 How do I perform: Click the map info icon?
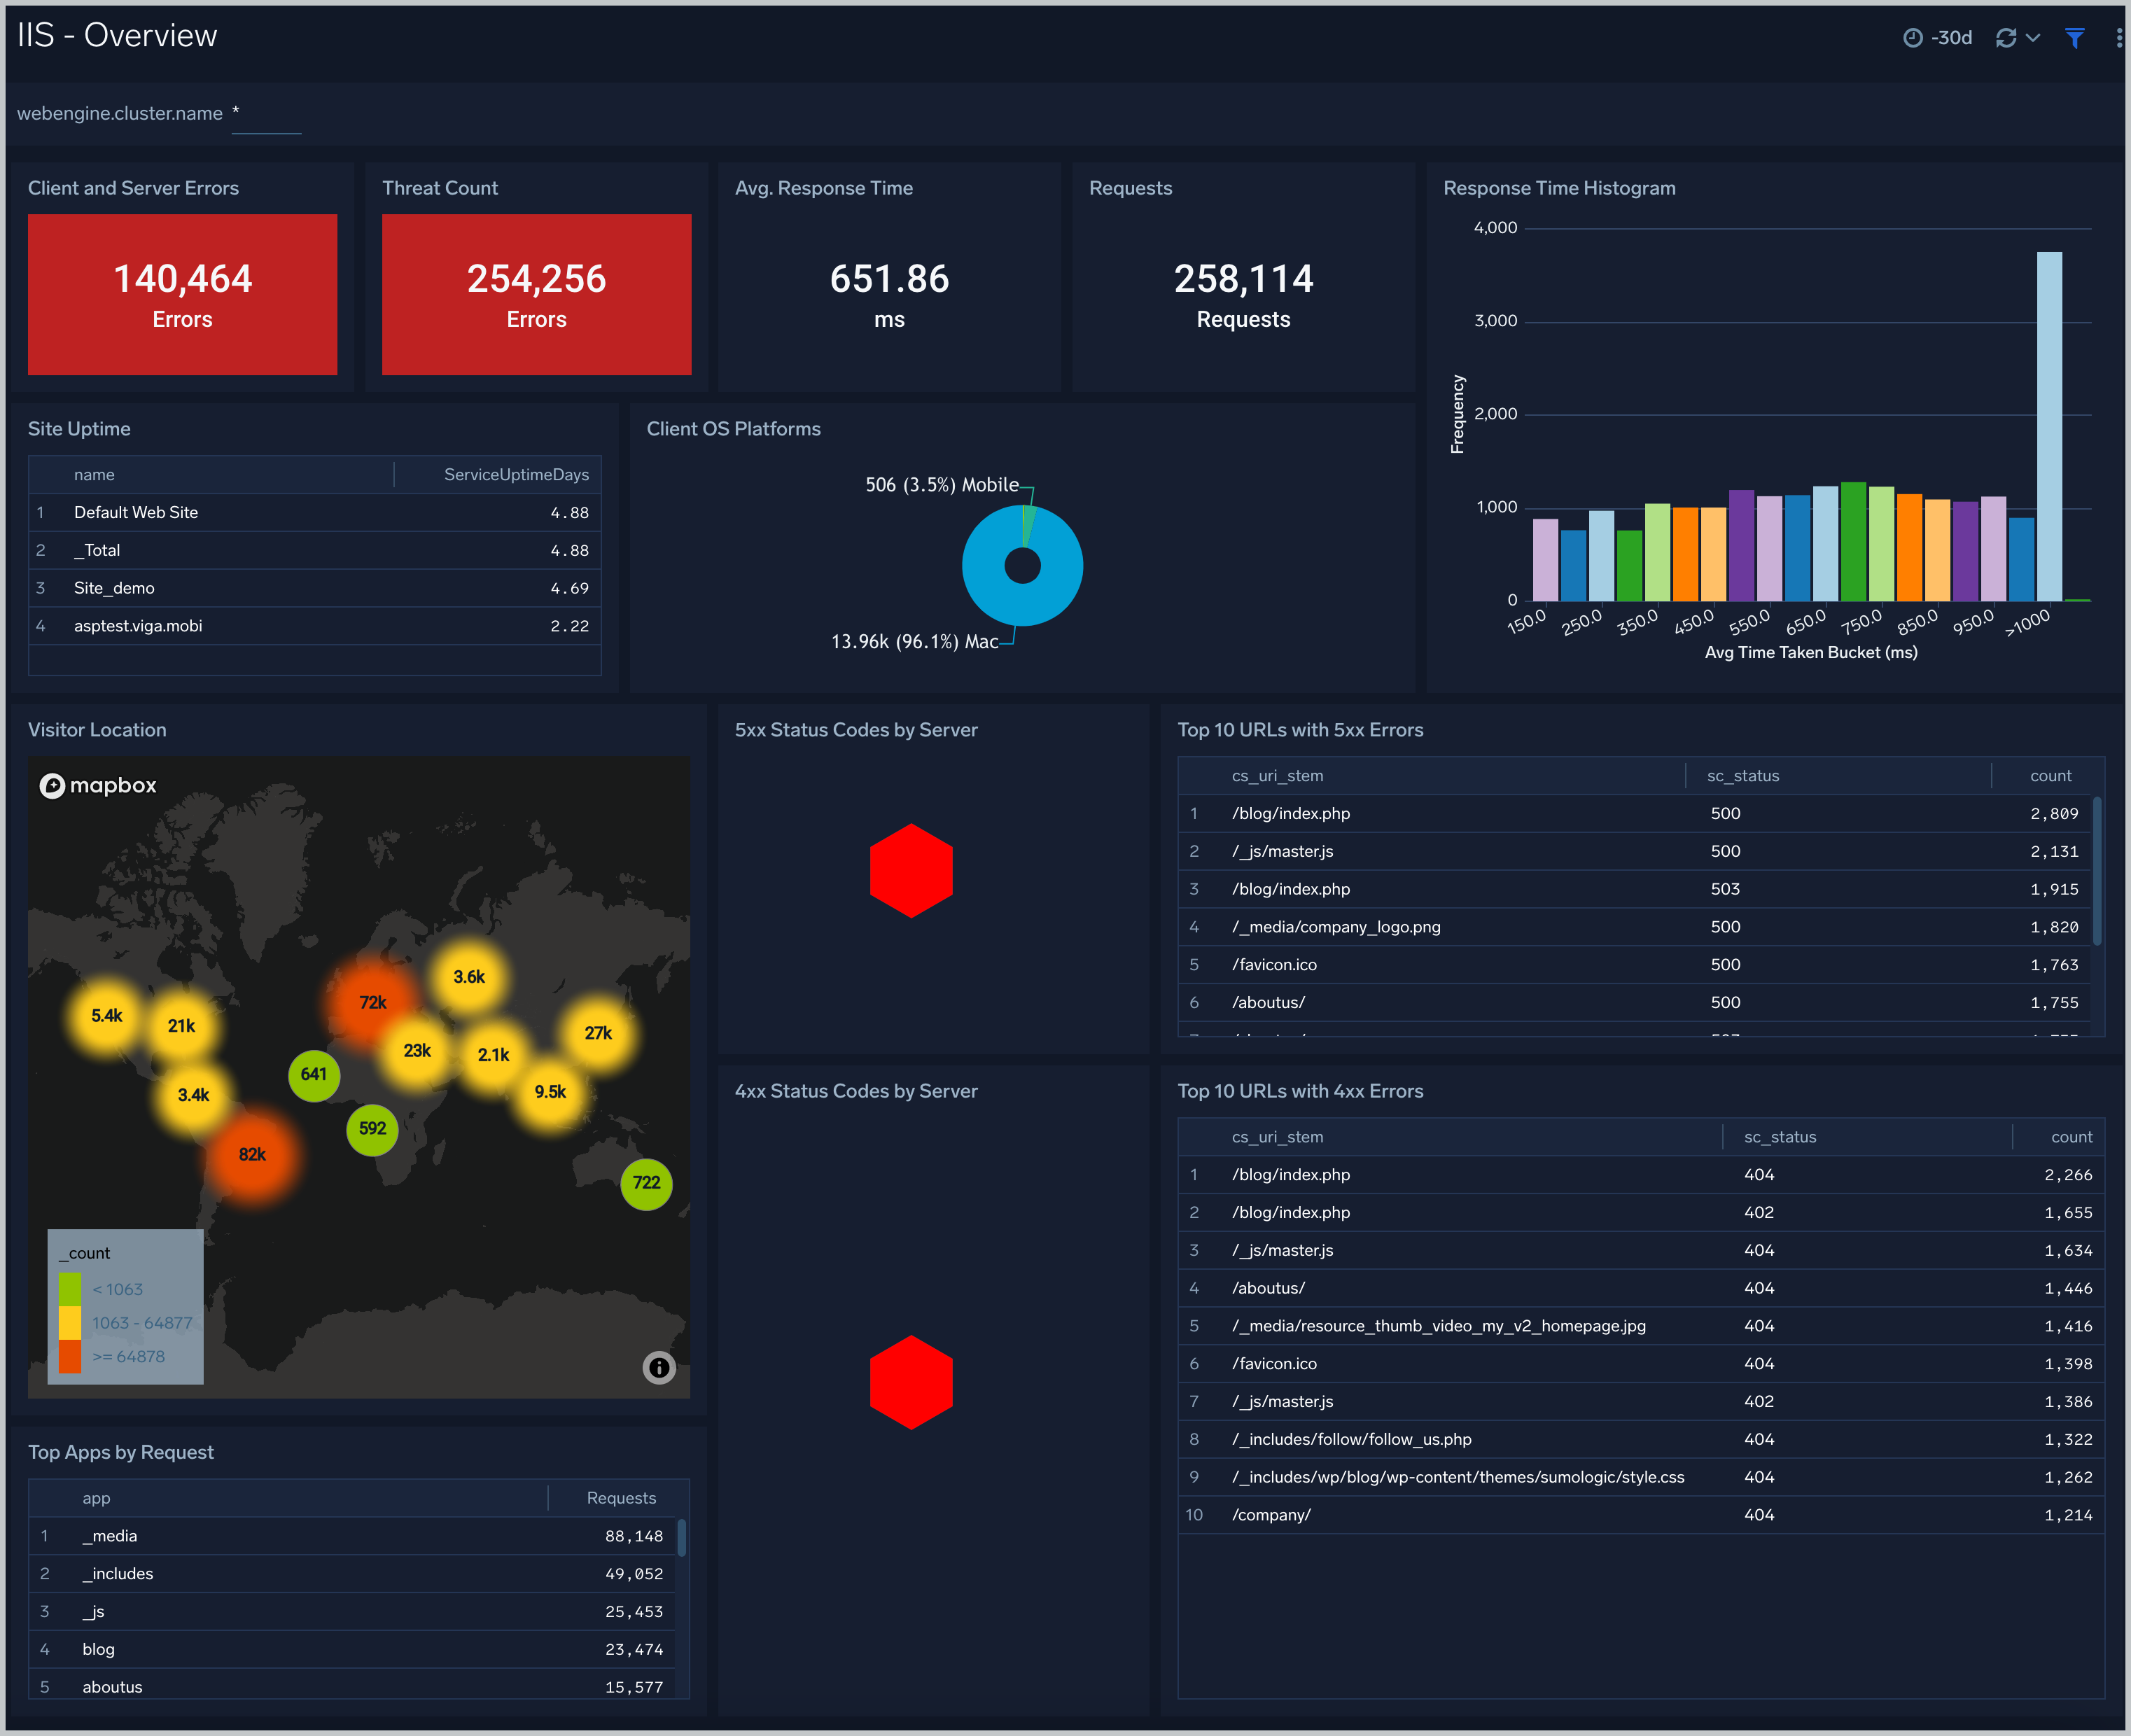coord(659,1367)
